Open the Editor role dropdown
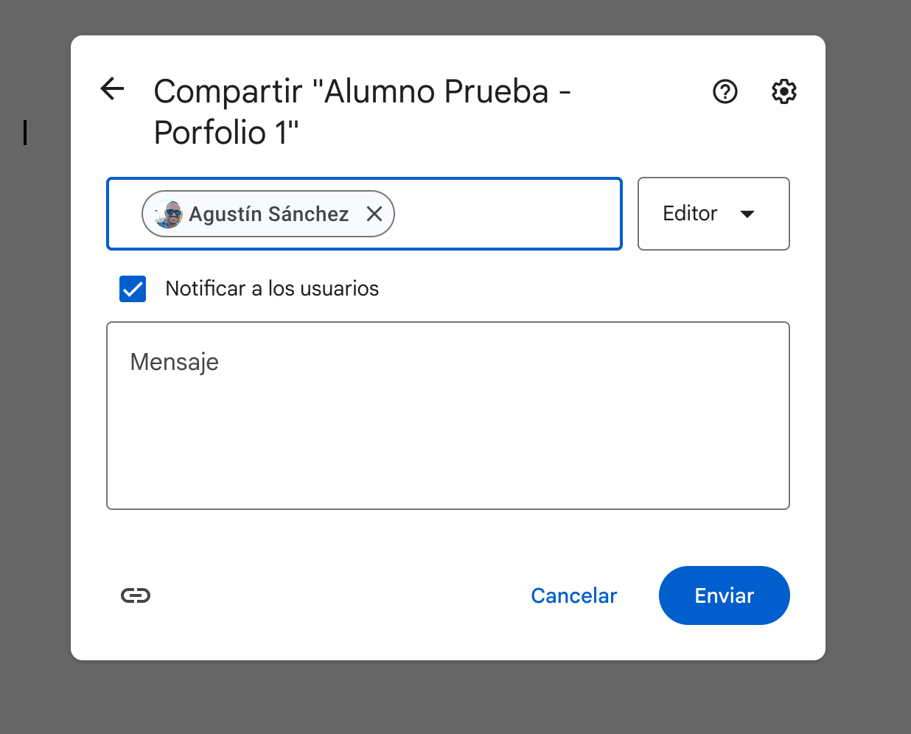Image resolution: width=911 pixels, height=734 pixels. (691, 214)
